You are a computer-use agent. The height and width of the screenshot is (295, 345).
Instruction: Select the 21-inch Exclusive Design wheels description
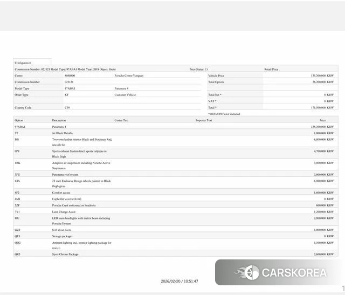click(81, 183)
